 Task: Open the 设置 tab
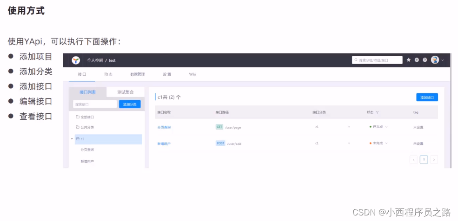point(167,74)
